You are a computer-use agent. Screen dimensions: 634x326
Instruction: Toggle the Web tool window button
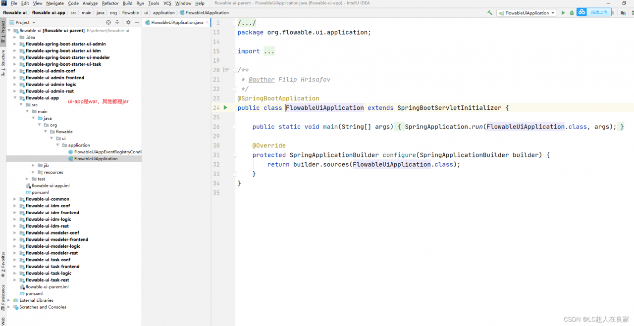[x=3, y=321]
